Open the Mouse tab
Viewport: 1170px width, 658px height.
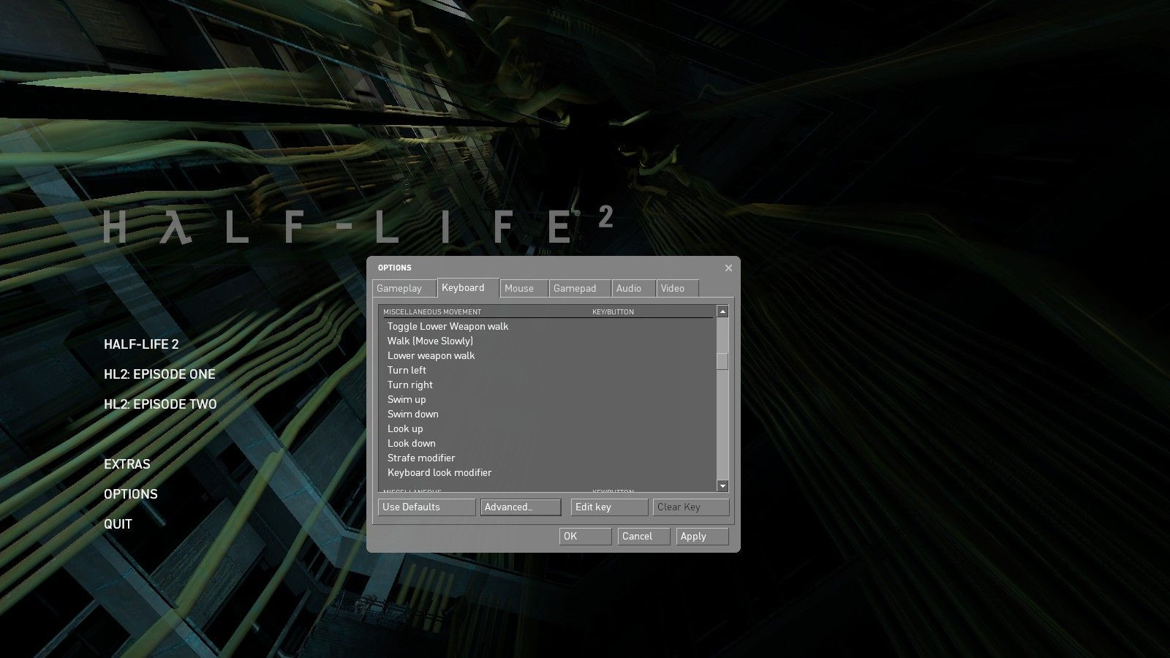[524, 288]
